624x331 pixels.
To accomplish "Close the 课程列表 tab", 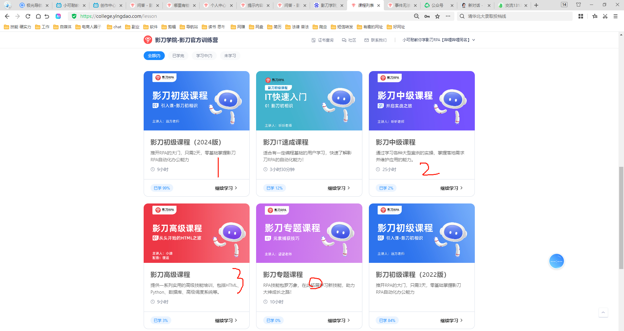I will [379, 6].
